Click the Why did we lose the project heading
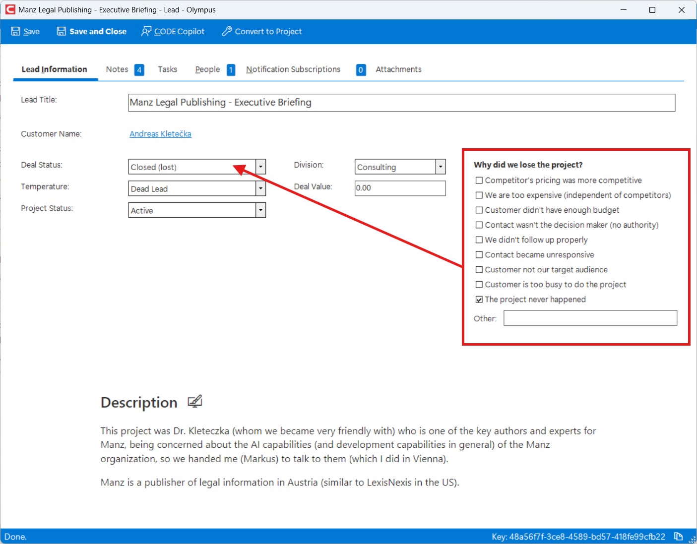This screenshot has width=697, height=544. coord(528,165)
